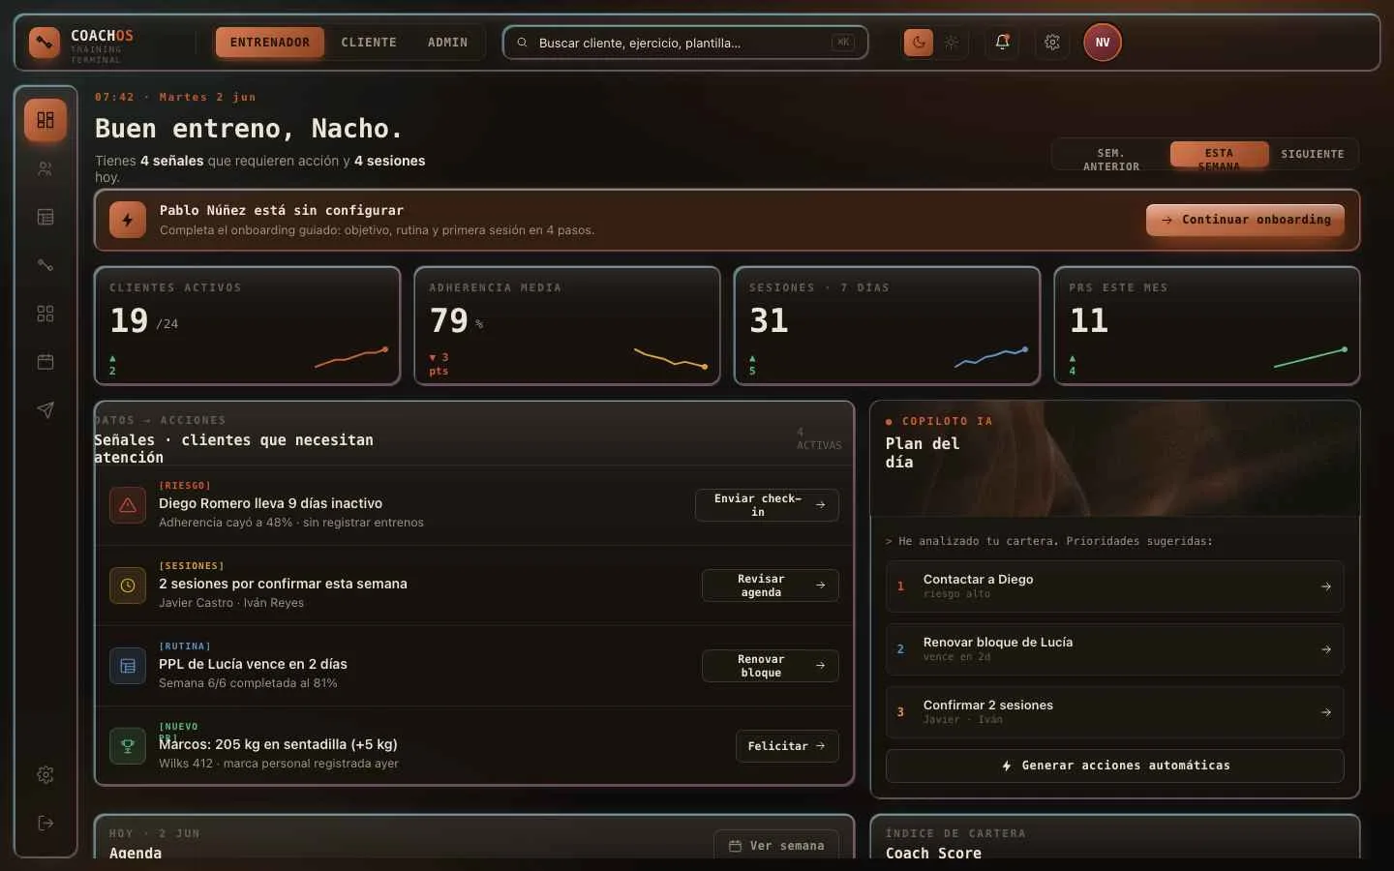Select SEM. ANTERIOR week tab
The image size is (1394, 871).
click(x=1111, y=155)
